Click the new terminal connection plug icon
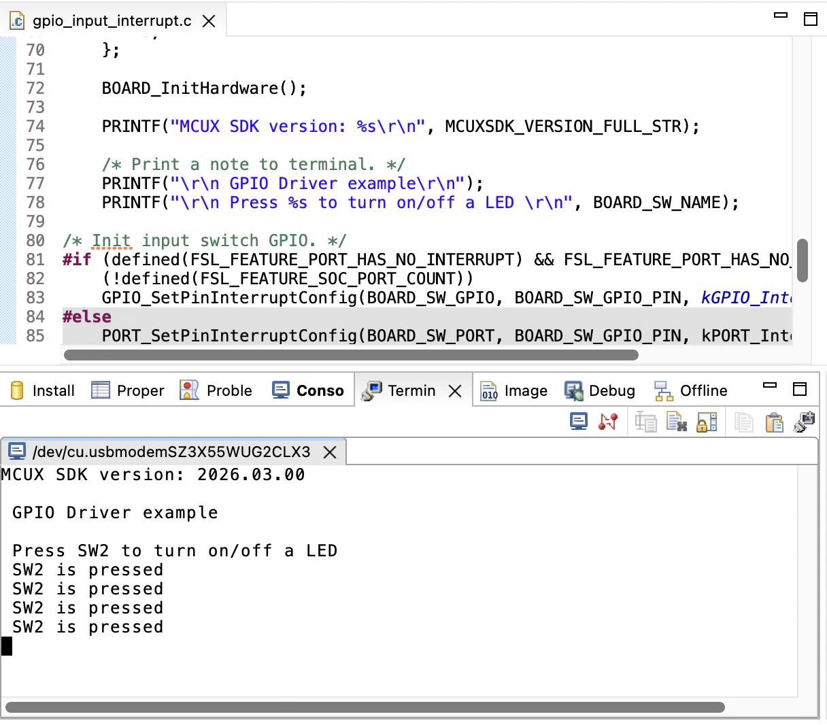Image resolution: width=827 pixels, height=725 pixels. click(x=805, y=422)
